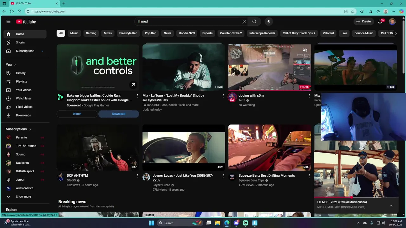Play the DCF ANTHYM thumbnail

pos(98,148)
